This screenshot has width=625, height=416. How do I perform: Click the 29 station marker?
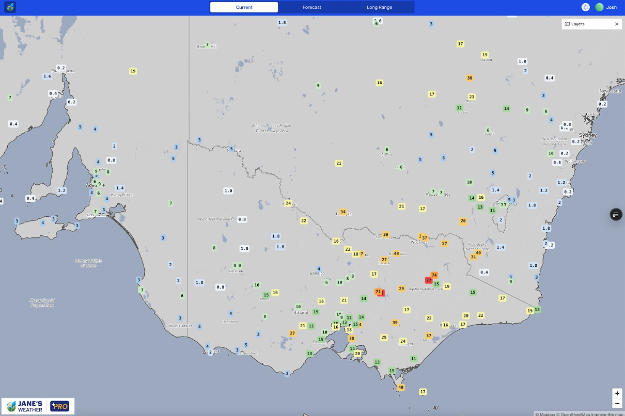pyautogui.click(x=401, y=289)
